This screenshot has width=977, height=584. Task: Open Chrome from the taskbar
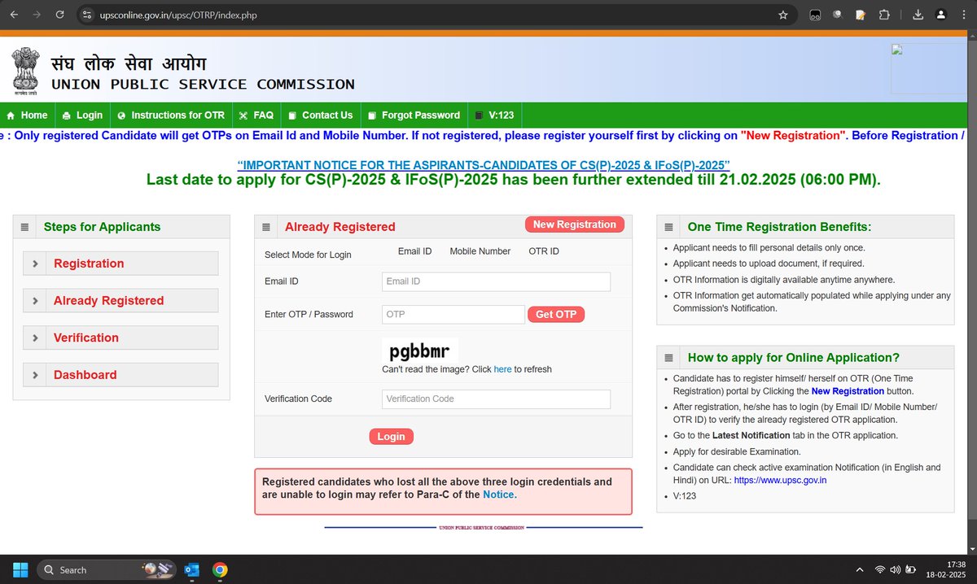pos(220,569)
